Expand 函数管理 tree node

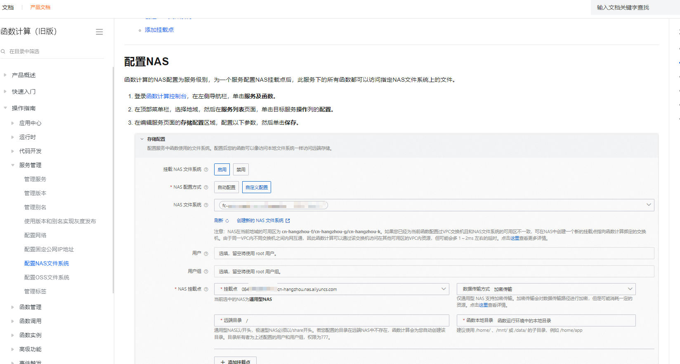[12, 307]
